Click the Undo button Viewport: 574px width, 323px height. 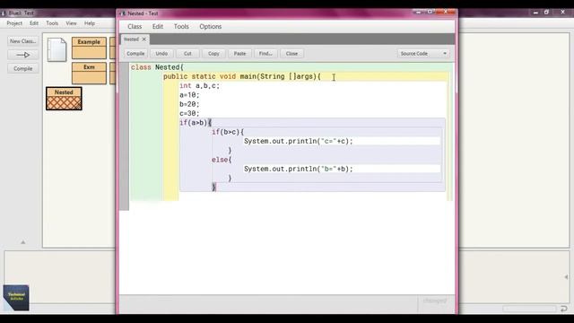pyautogui.click(x=161, y=54)
